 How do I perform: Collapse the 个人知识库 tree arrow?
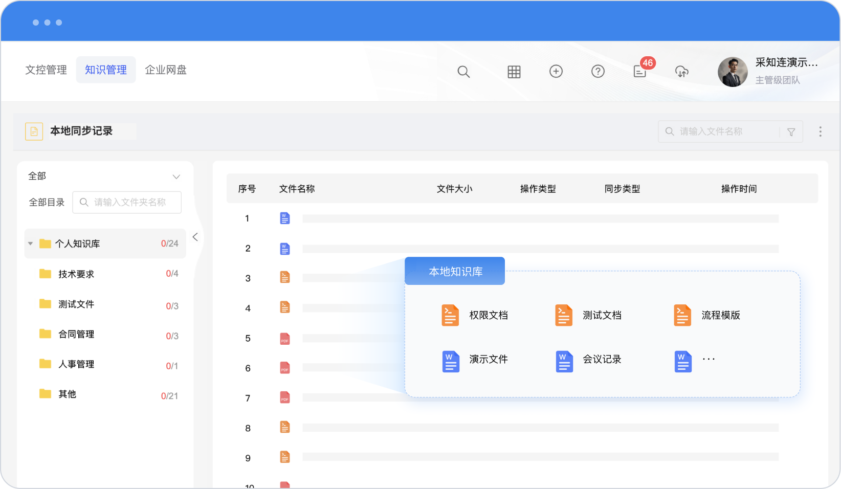click(31, 243)
